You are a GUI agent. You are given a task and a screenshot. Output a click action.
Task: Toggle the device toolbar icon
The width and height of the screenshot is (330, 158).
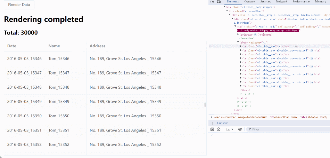[218, 2]
